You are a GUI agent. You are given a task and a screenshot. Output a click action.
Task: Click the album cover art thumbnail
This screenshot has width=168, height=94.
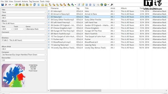pyautogui.click(x=13, y=75)
